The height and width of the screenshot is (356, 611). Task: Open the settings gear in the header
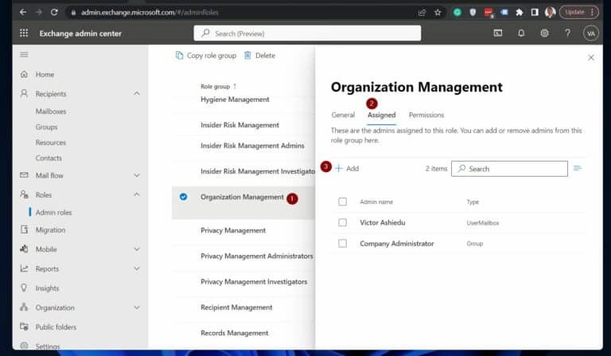pyautogui.click(x=544, y=33)
